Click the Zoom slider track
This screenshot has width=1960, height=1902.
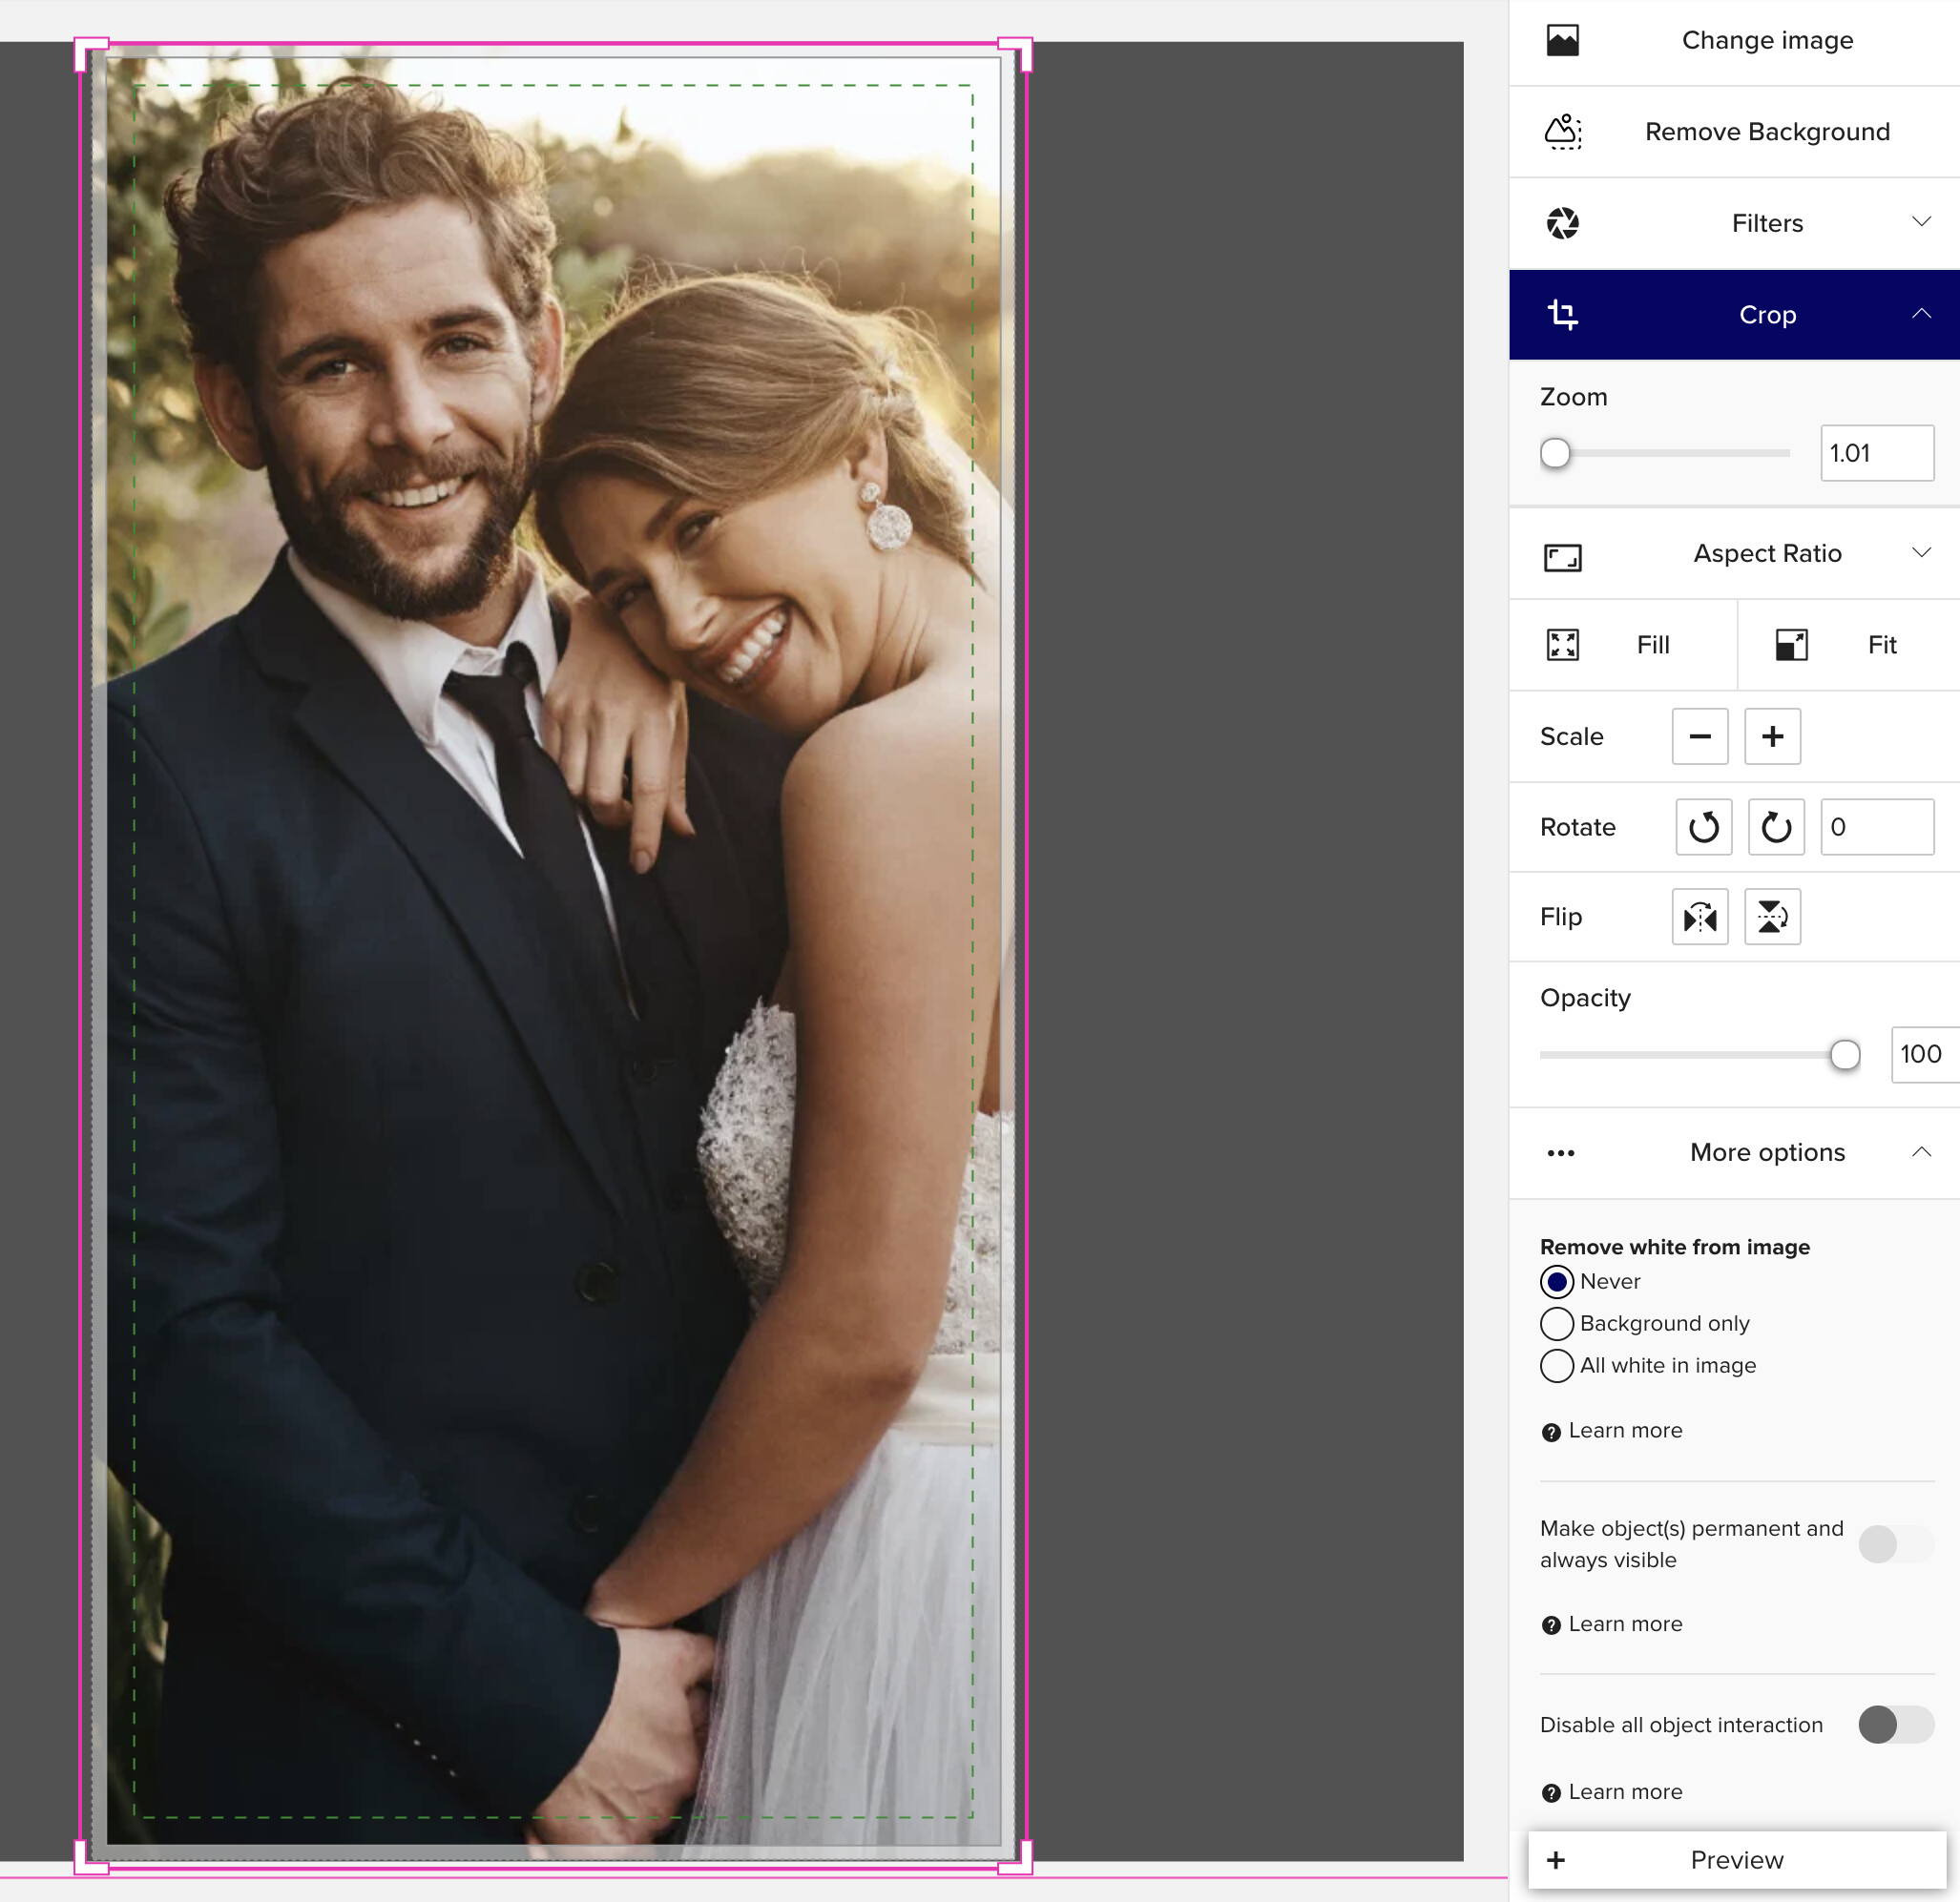click(1665, 454)
